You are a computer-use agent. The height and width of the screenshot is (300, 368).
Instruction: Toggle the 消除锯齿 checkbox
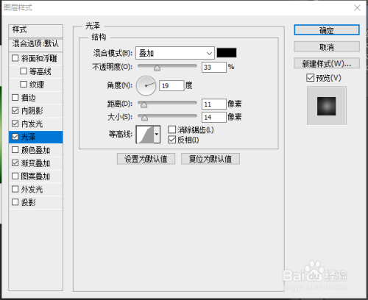(172, 129)
